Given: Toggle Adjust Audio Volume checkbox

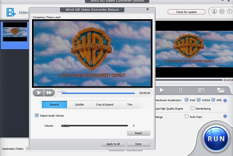Looking at the screenshot, I should [x=37, y=115].
